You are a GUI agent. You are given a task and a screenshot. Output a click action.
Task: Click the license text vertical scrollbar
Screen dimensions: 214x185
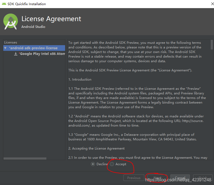tap(212, 44)
